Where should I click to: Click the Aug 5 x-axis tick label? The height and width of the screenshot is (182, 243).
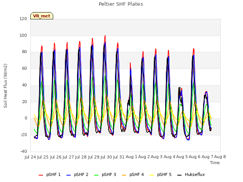click(x=182, y=157)
